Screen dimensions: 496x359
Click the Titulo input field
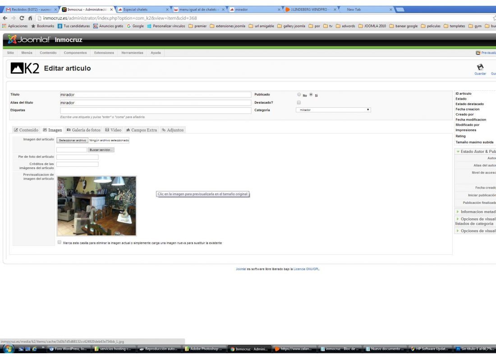tap(156, 95)
